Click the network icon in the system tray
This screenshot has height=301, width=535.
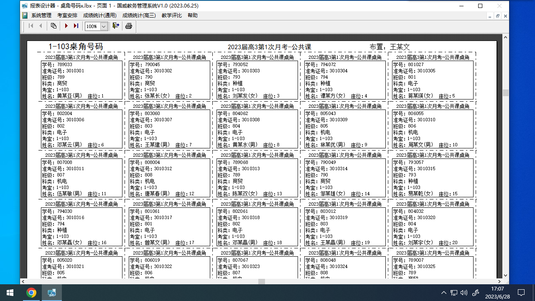tap(454, 292)
